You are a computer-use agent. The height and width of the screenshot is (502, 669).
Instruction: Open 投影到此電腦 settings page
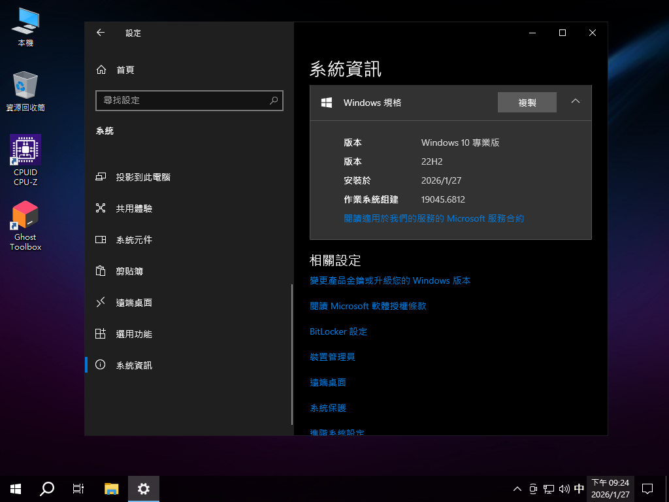[x=143, y=177]
